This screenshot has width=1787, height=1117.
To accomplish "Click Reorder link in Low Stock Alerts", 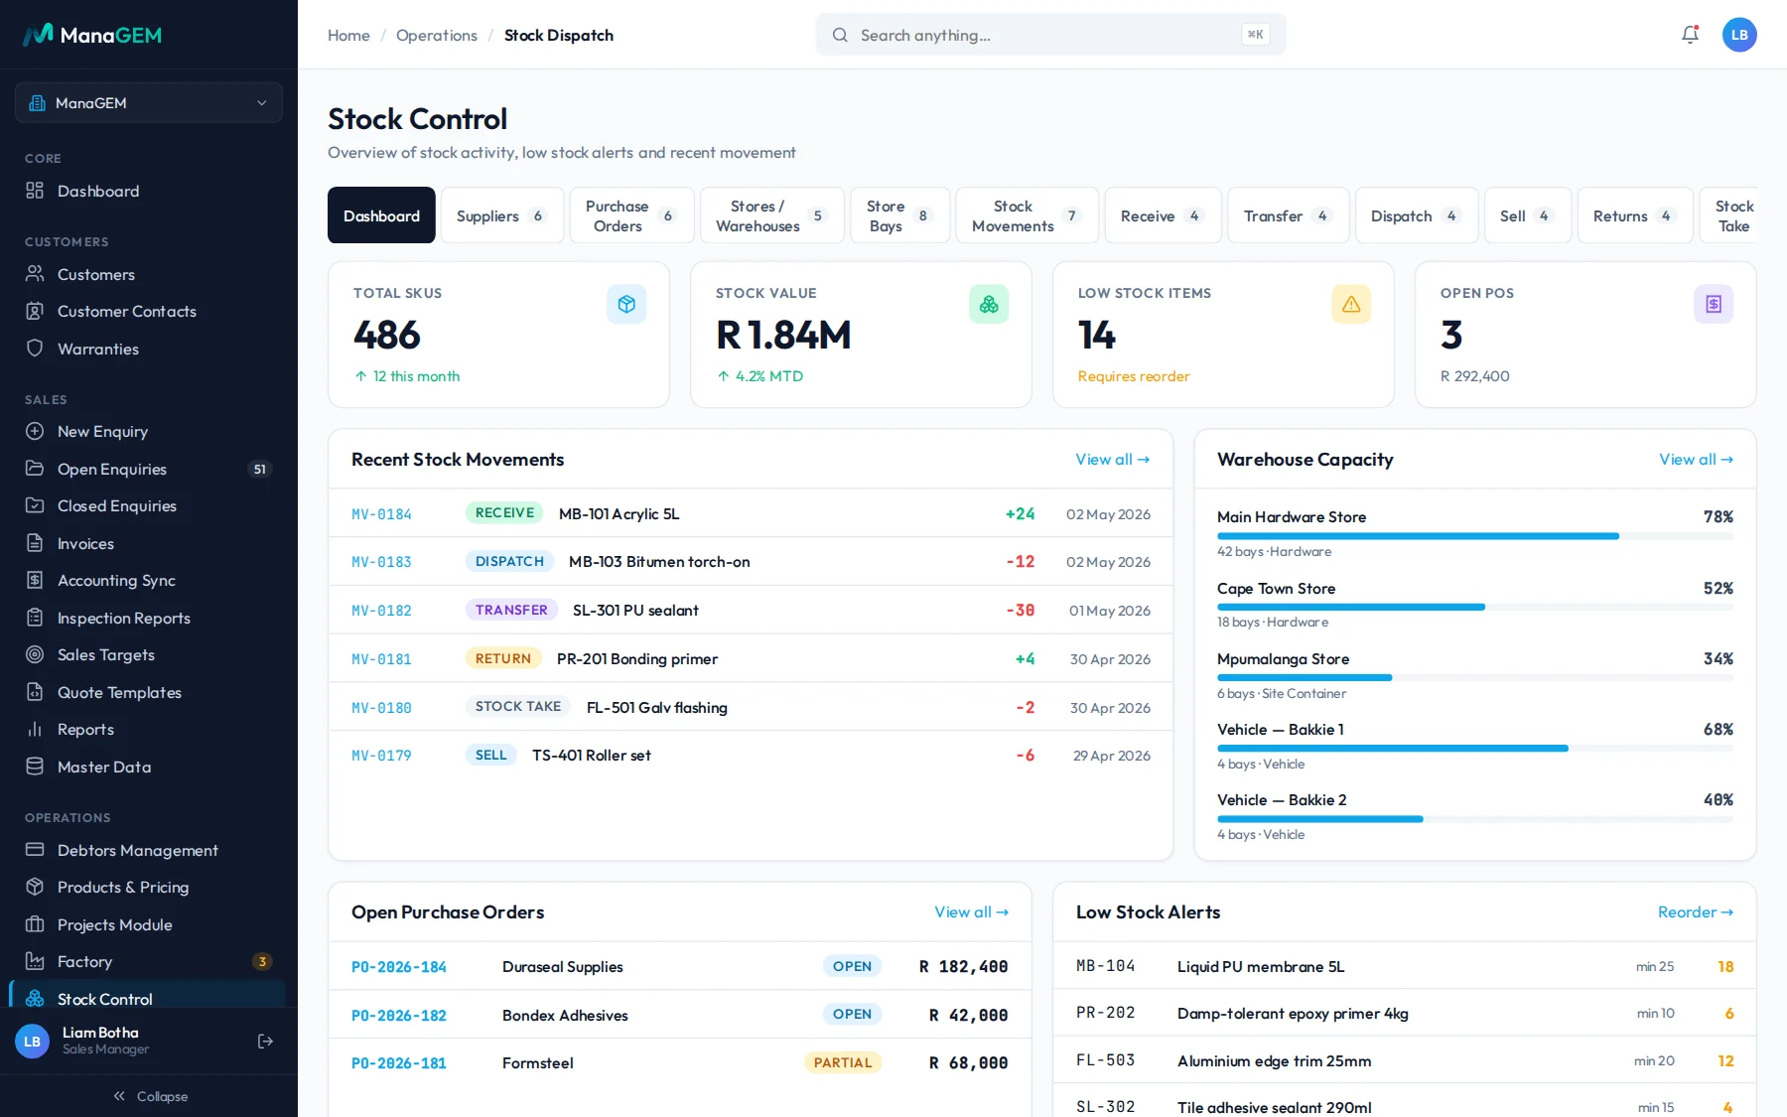I will point(1695,912).
